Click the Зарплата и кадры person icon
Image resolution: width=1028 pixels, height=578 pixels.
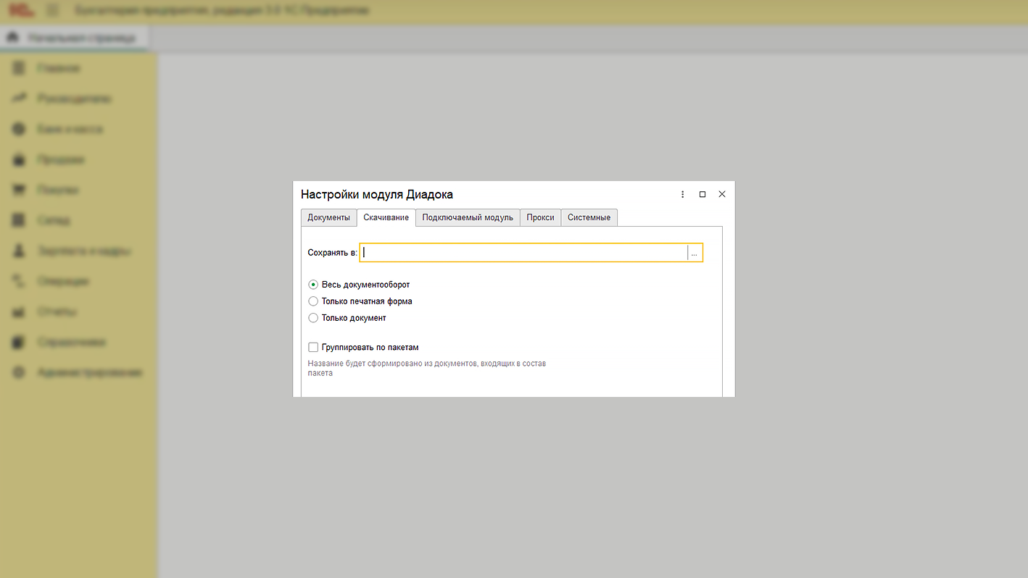click(x=20, y=251)
